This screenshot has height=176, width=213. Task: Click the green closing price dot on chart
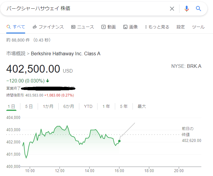[119, 141]
